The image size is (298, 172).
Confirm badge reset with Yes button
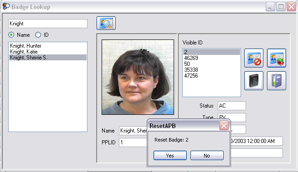tap(170, 156)
